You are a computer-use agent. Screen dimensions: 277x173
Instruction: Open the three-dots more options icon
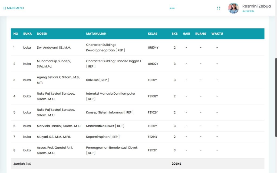tap(172, 8)
